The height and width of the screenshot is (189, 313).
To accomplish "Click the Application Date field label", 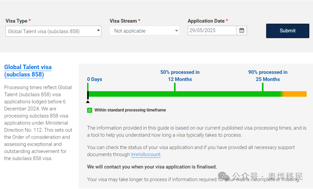I will pyautogui.click(x=206, y=21).
